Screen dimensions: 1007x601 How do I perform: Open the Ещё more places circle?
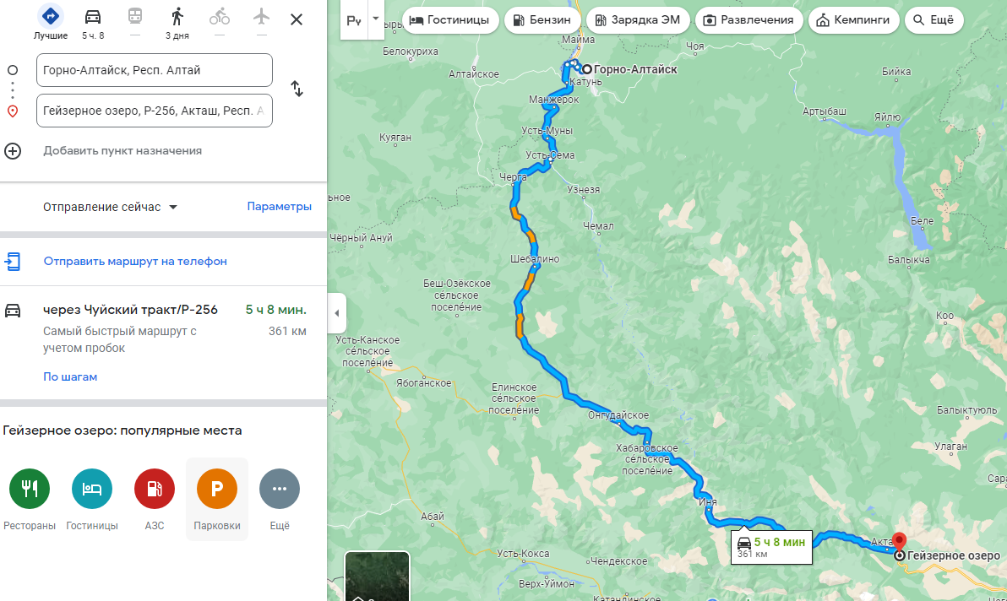point(280,489)
